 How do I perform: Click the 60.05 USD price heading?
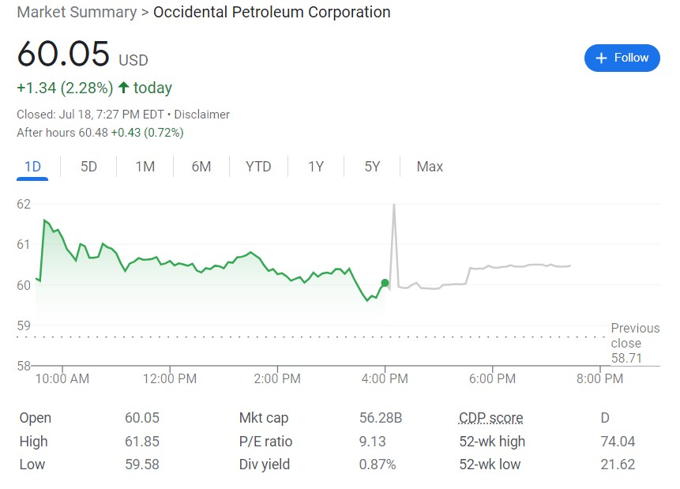click(82, 55)
